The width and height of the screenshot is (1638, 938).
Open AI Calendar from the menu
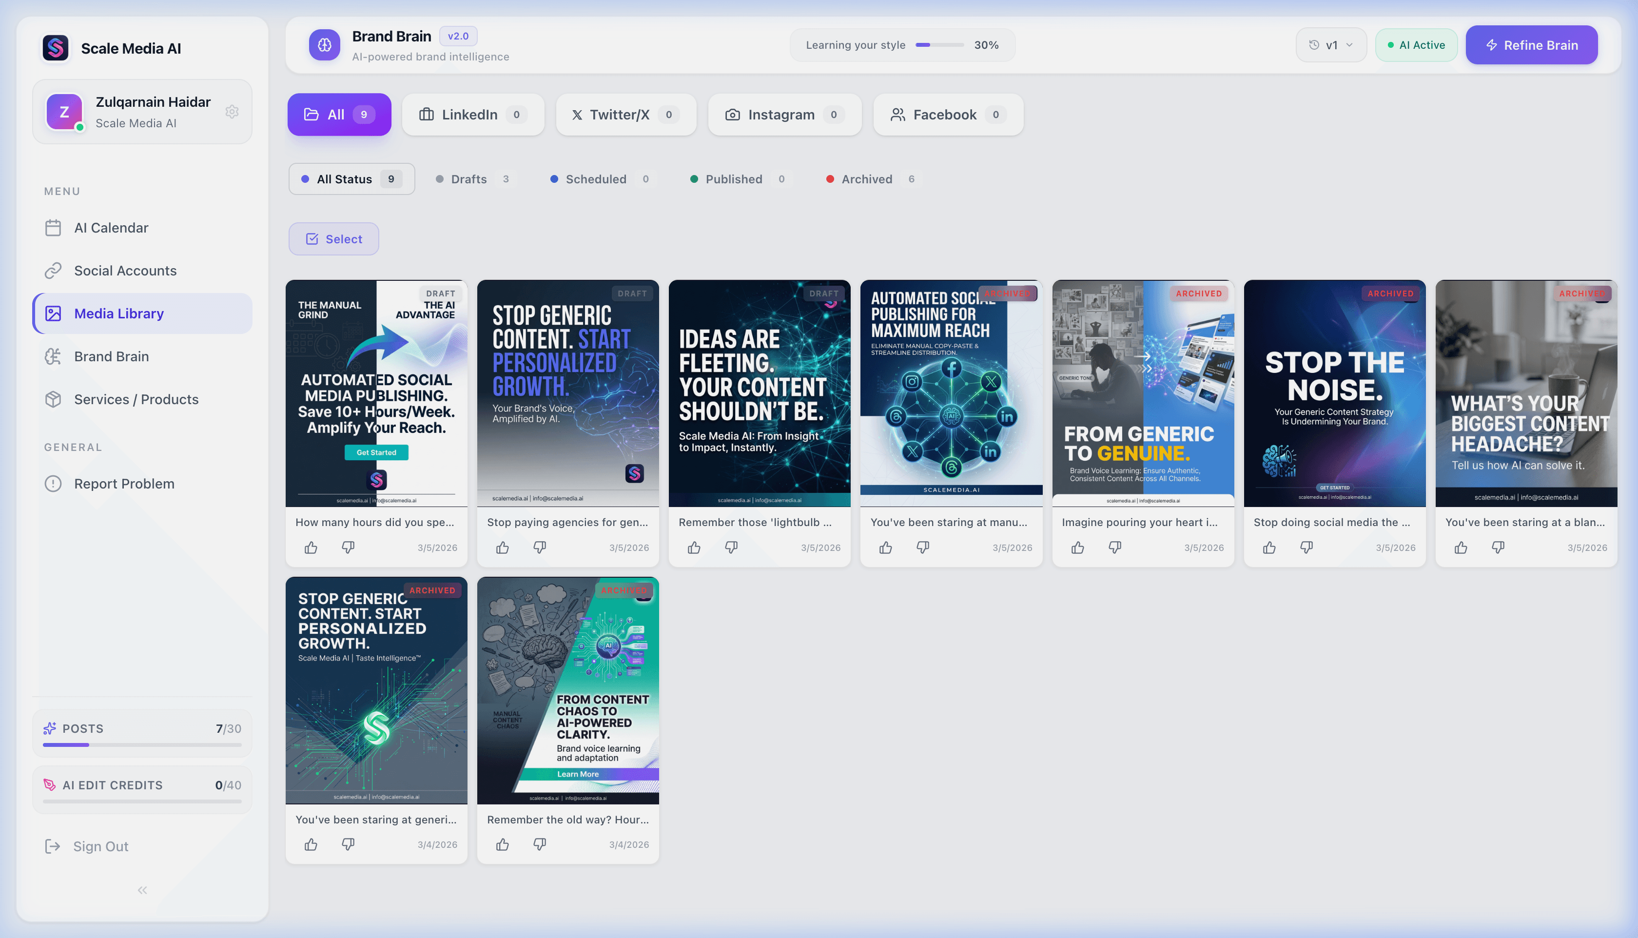coord(111,228)
